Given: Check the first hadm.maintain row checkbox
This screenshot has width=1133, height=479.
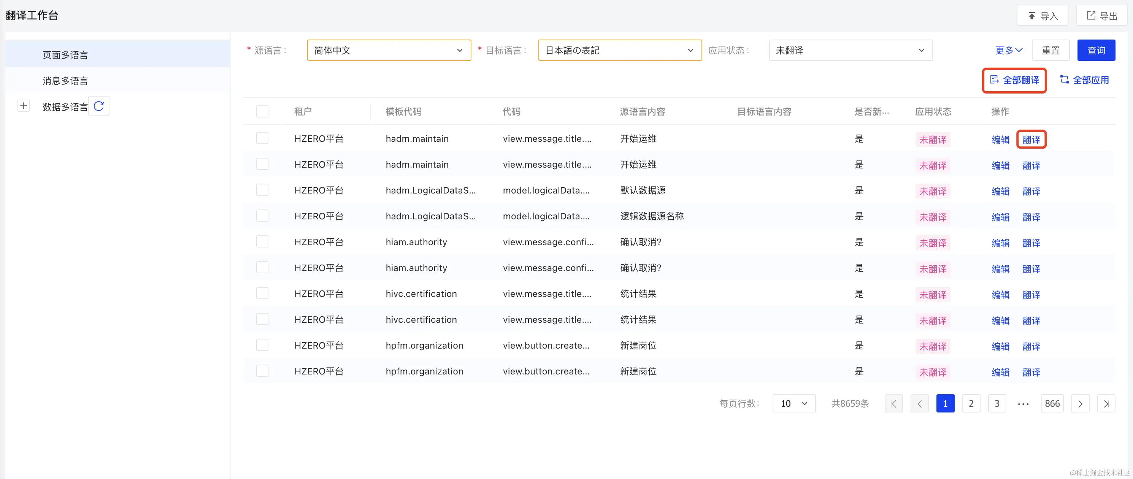Looking at the screenshot, I should (x=262, y=138).
